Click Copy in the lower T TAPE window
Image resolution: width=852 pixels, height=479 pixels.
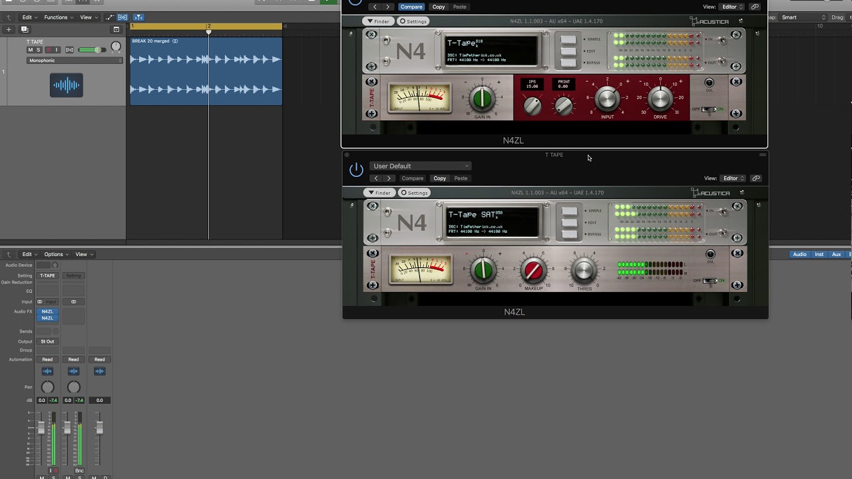click(440, 178)
